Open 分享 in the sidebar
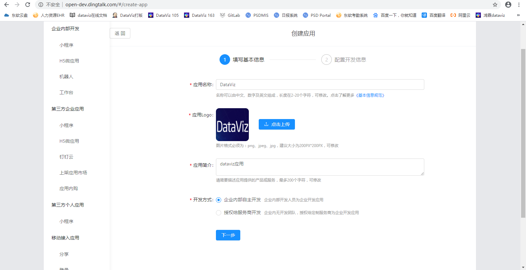Image resolution: width=526 pixels, height=270 pixels. [64, 254]
